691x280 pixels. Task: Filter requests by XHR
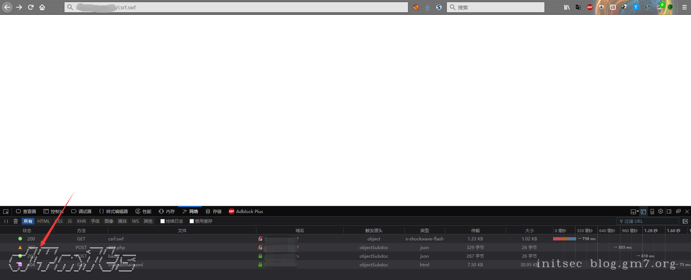[x=81, y=221]
